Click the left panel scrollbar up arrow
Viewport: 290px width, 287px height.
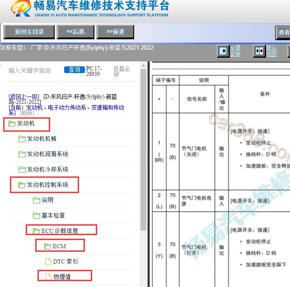pyautogui.click(x=143, y=65)
